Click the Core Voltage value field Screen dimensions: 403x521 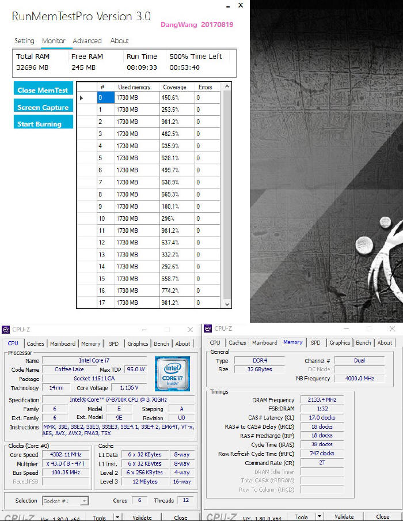pos(129,387)
